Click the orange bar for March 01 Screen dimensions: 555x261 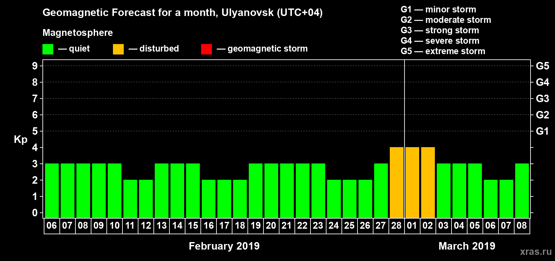tap(412, 182)
